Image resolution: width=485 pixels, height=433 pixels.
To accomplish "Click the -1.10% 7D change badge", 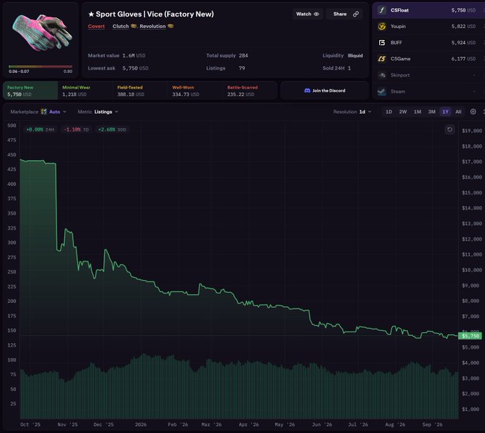I will pyautogui.click(x=76, y=129).
